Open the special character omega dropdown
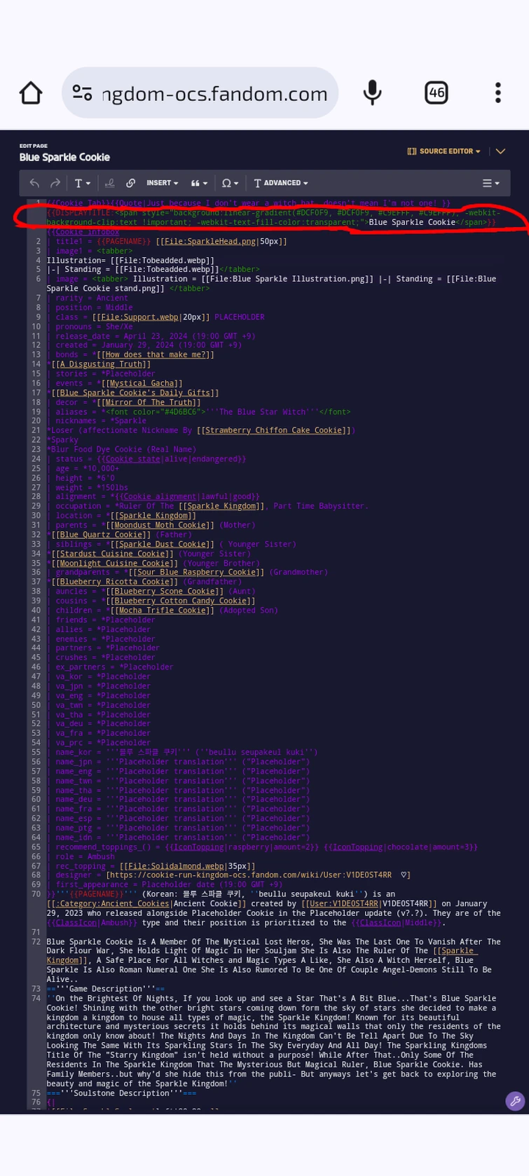The height and width of the screenshot is (1176, 529). click(230, 184)
